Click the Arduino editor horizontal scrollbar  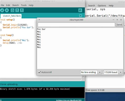point(41,79)
